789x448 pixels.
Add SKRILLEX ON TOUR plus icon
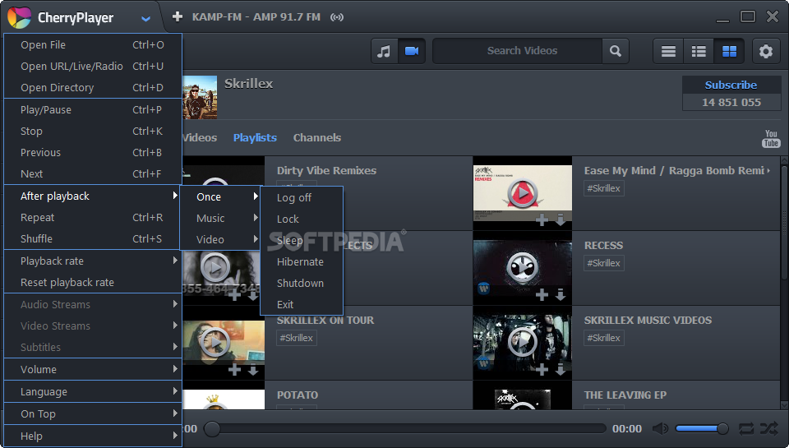coord(234,370)
